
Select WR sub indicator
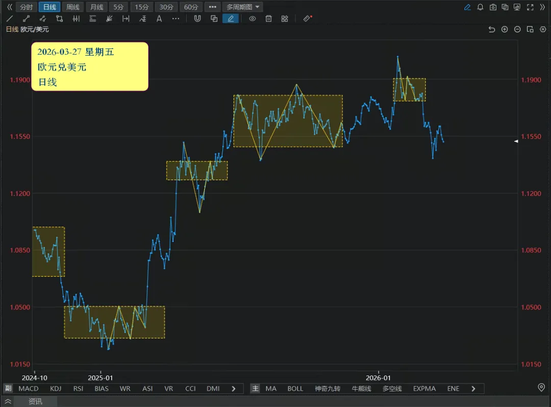click(x=125, y=389)
